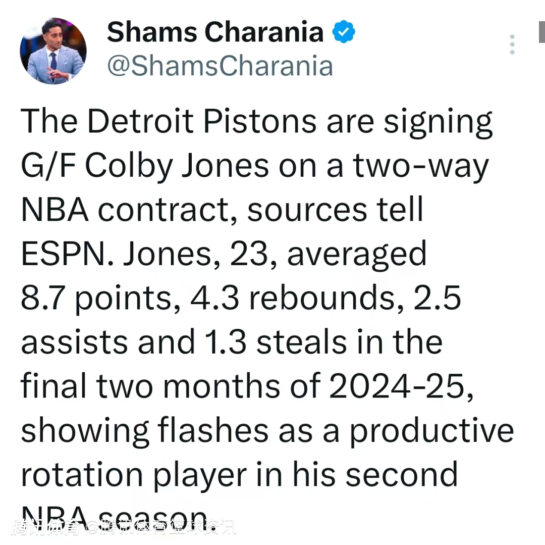Open the @ShamsCharania handle link
This screenshot has width=545, height=545.
(x=220, y=66)
